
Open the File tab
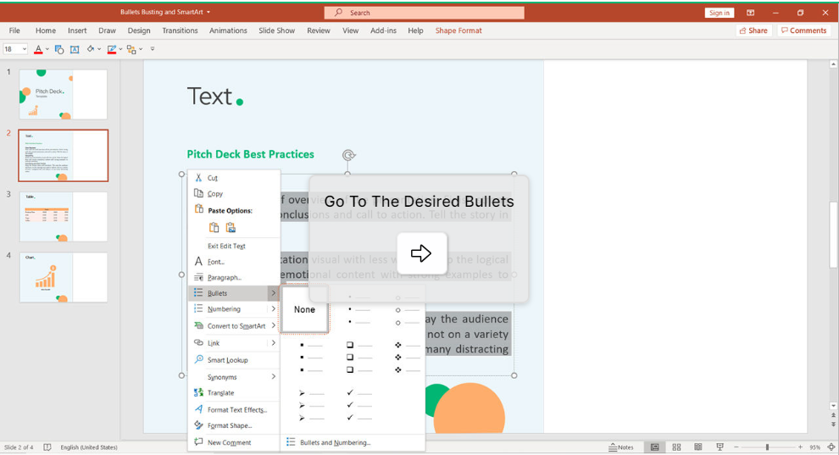coord(14,31)
